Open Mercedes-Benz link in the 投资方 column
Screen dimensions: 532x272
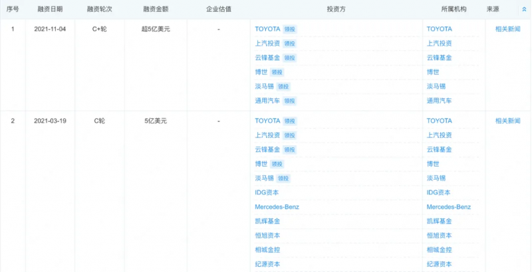277,207
